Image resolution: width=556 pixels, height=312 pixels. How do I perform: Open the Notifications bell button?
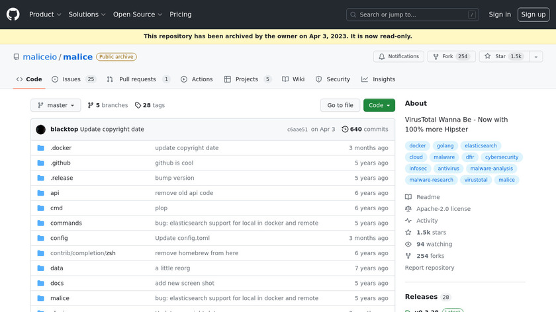(398, 57)
